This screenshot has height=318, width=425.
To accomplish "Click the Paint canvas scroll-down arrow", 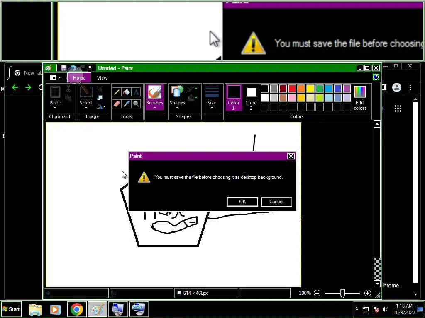I will (x=377, y=284).
